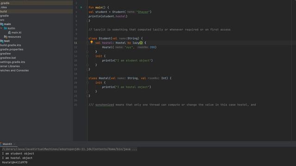Click the main module folder icon

click(x=2, y=24)
